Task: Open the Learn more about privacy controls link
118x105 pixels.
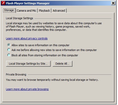Action: 27,38
